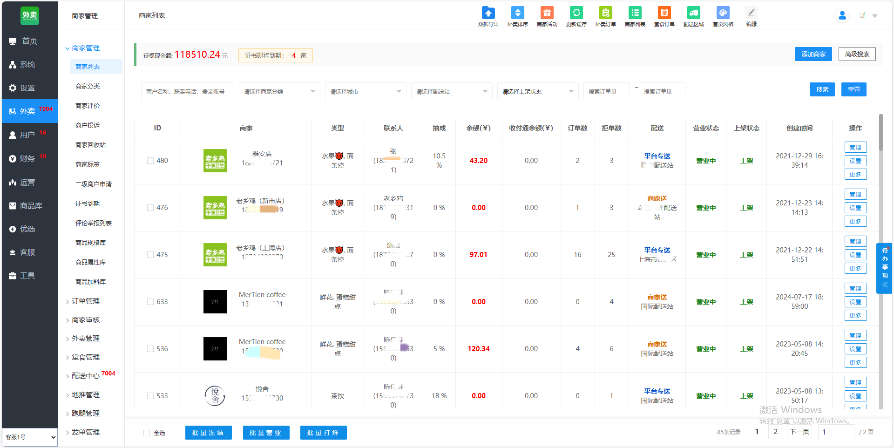Open 商家分类 in the submenu
The width and height of the screenshot is (894, 448).
88,86
